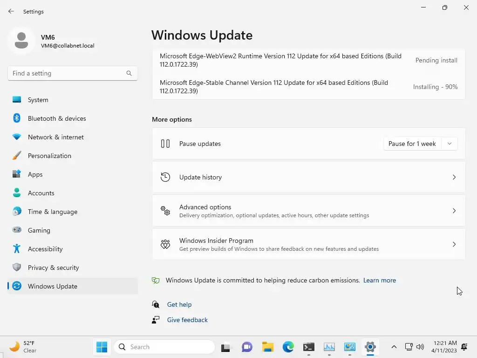Open Personalization settings
Viewport: 477px width, 358px height.
pyautogui.click(x=73, y=155)
